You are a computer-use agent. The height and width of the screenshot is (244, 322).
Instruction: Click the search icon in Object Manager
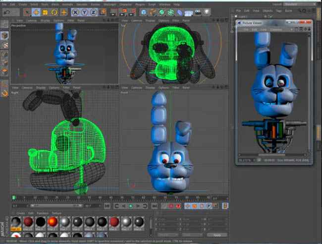coord(300,10)
